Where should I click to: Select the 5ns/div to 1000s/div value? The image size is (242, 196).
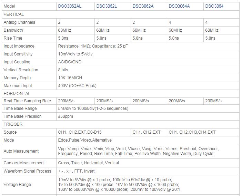pyautogui.click(x=93, y=109)
